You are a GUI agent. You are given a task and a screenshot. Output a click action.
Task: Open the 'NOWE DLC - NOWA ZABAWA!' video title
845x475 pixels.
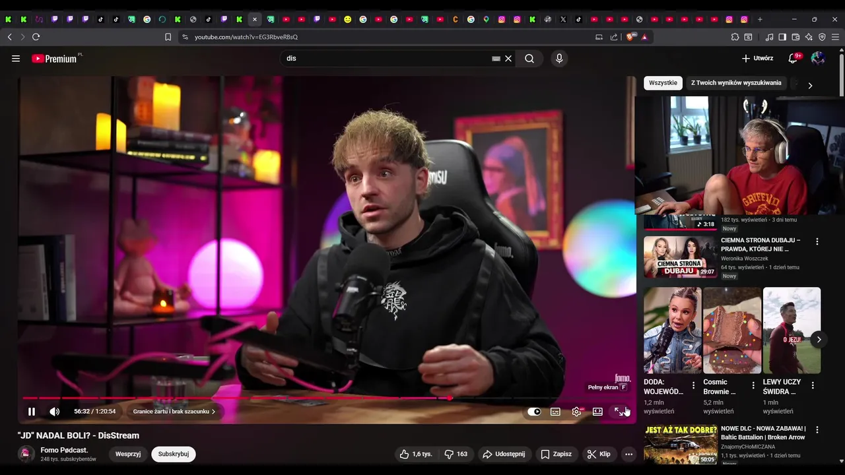764,433
